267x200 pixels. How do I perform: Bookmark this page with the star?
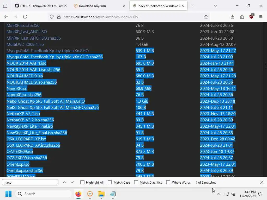(206, 17)
